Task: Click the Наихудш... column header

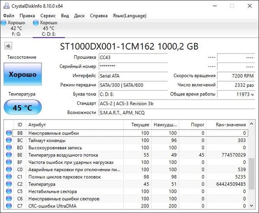Action: click(x=165, y=125)
